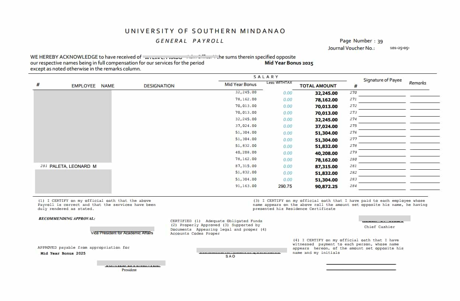Click the SAO label

[230, 256]
